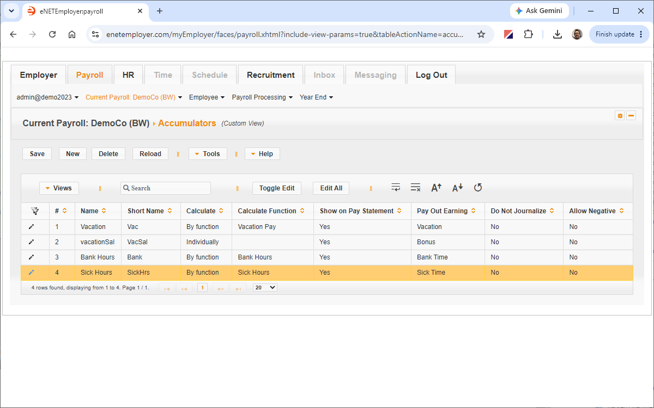Switch to the Employer tab

click(x=39, y=75)
